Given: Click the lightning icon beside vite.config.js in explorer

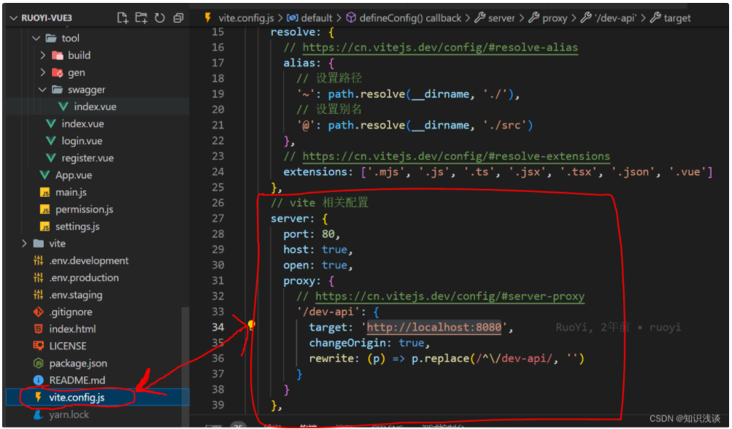Looking at the screenshot, I should [38, 397].
